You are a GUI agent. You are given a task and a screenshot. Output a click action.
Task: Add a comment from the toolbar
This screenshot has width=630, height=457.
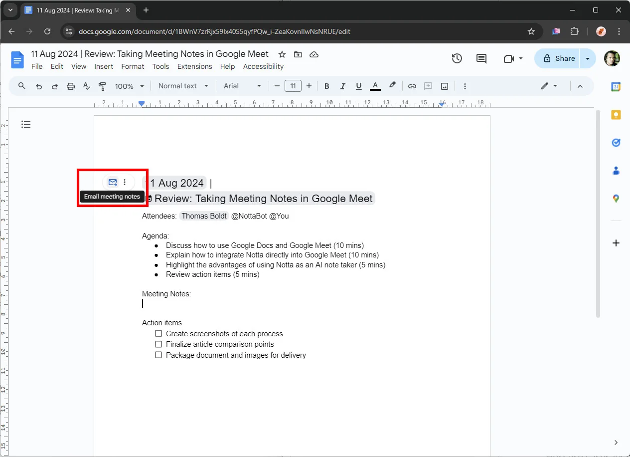click(x=428, y=86)
